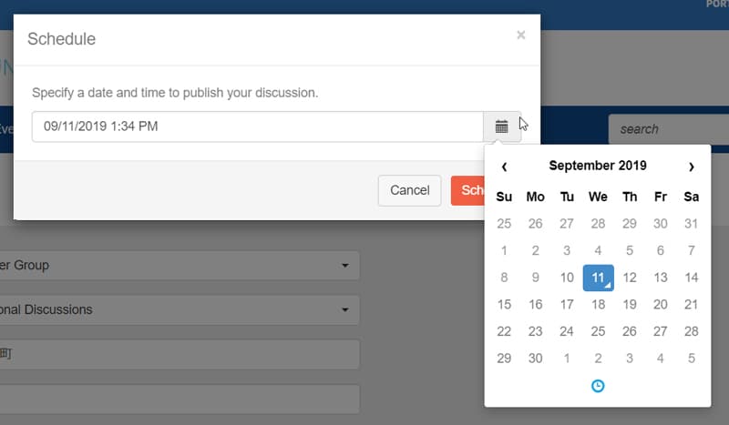Edit the date and time field
This screenshot has width=729, height=425.
click(x=258, y=126)
